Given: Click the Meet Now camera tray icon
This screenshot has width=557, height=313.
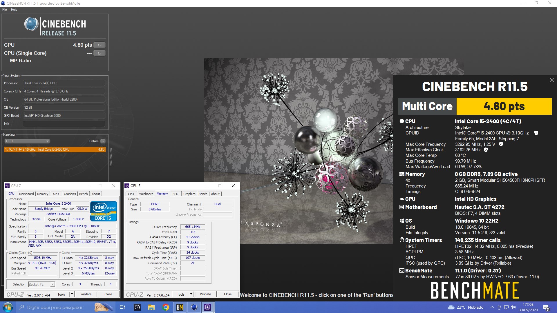Looking at the screenshot, I should click(499, 307).
